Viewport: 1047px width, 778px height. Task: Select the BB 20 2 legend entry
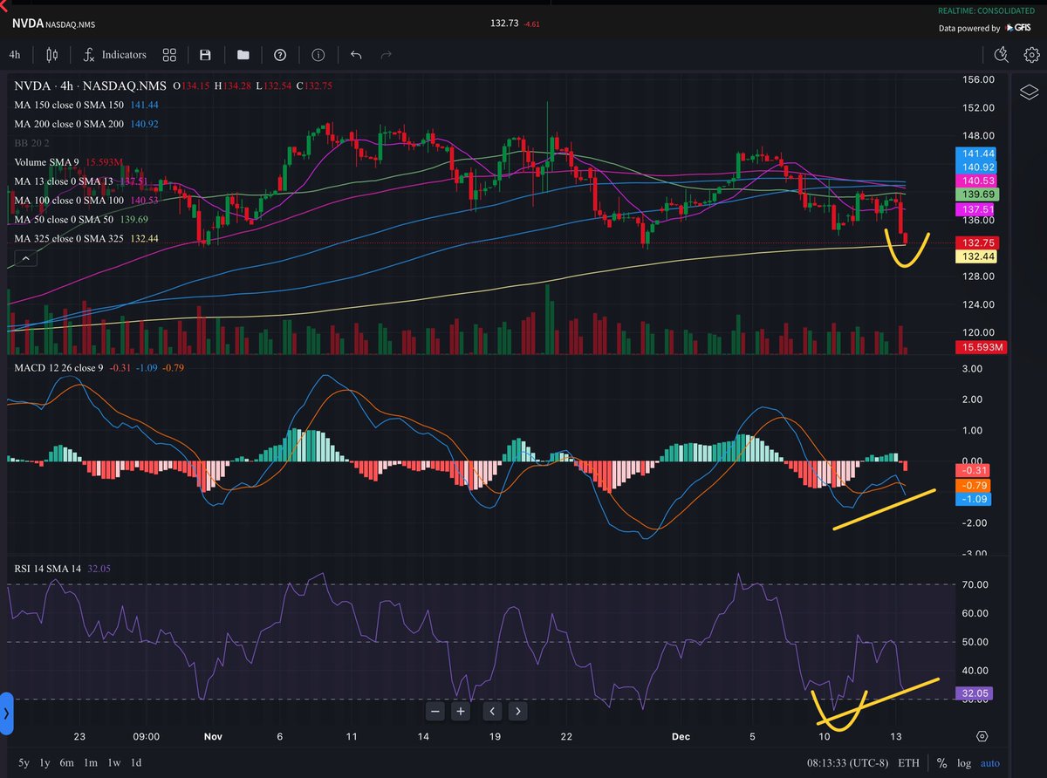pyautogui.click(x=32, y=142)
